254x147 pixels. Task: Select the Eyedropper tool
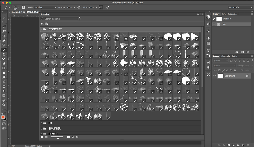4,40
